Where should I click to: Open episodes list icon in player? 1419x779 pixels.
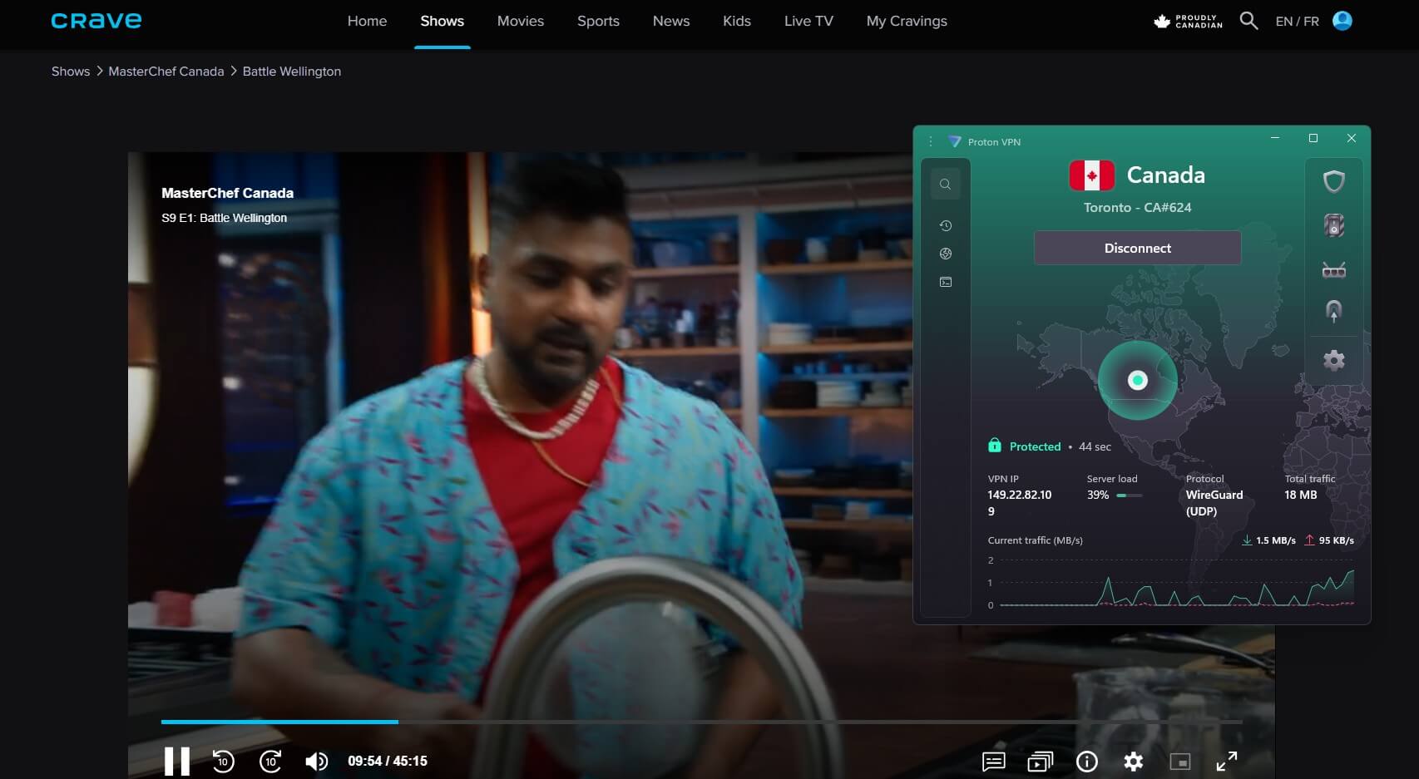click(x=1040, y=761)
